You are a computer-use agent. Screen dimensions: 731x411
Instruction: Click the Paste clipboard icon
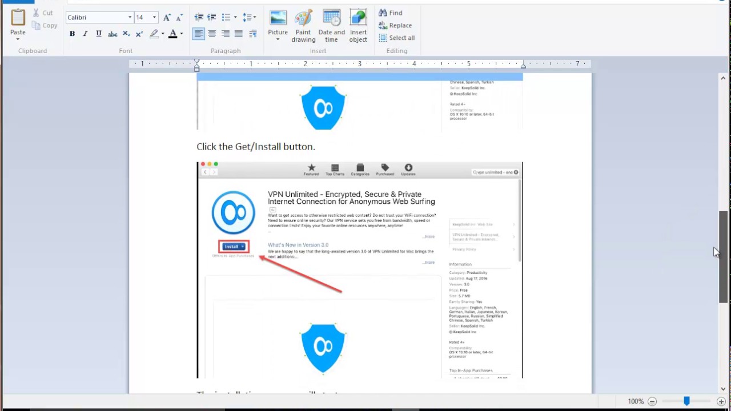click(x=18, y=18)
